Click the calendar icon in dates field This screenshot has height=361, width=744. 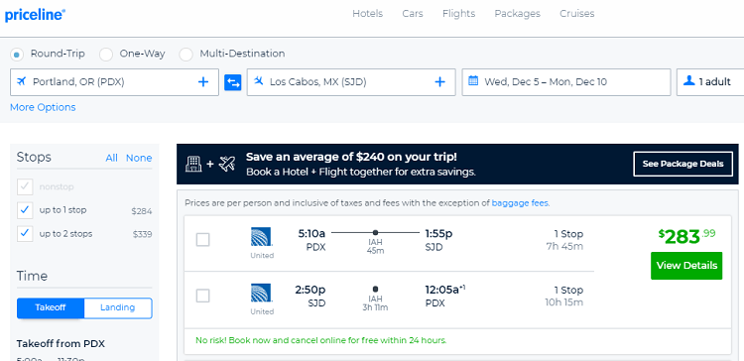(473, 80)
